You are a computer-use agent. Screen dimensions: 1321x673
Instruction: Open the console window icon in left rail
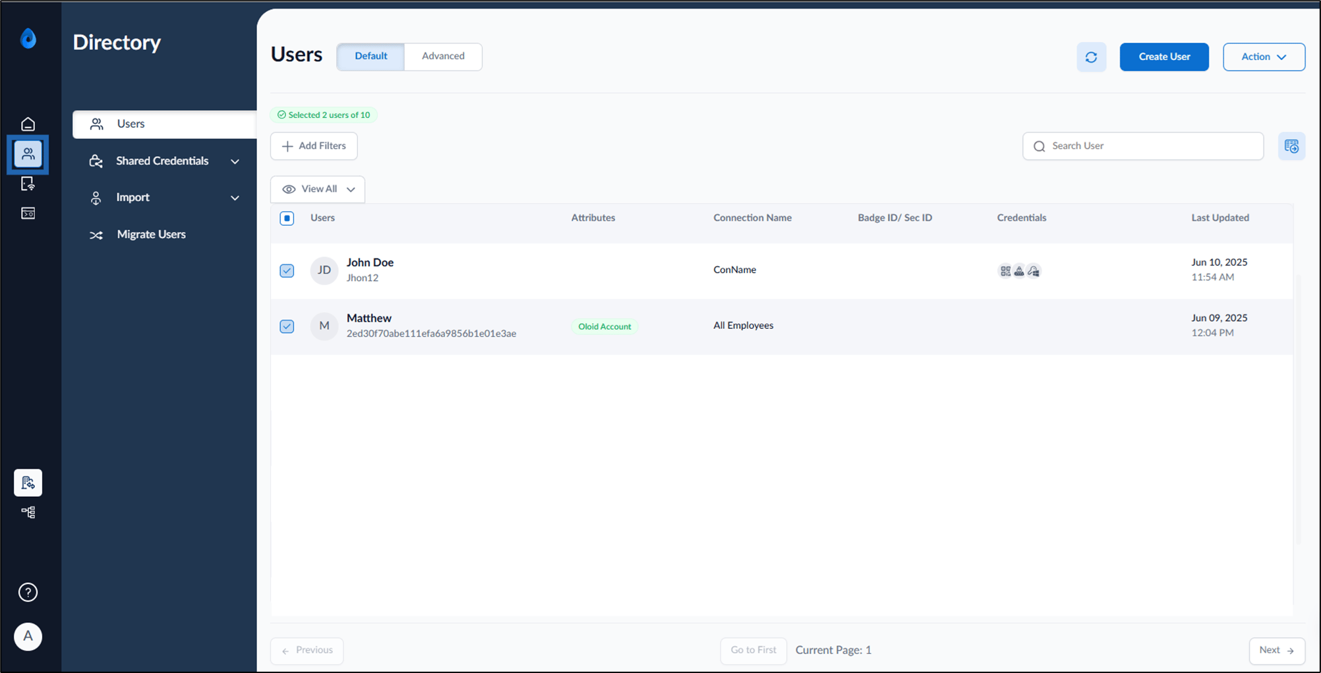[x=28, y=213]
